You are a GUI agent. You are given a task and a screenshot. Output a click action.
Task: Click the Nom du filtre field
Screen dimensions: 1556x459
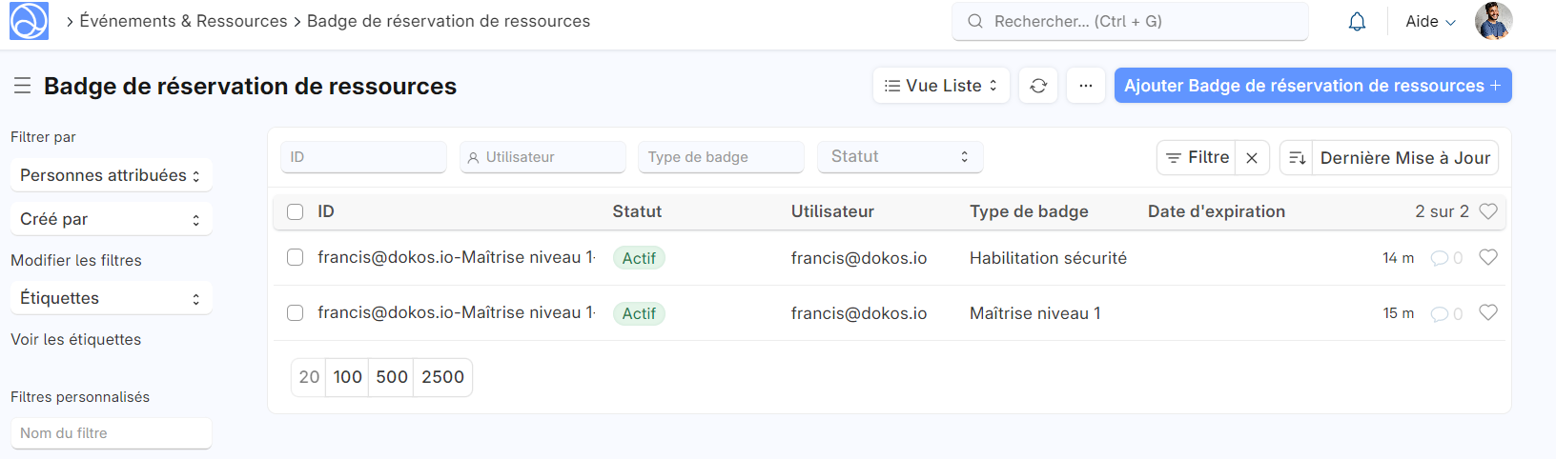pyautogui.click(x=111, y=433)
